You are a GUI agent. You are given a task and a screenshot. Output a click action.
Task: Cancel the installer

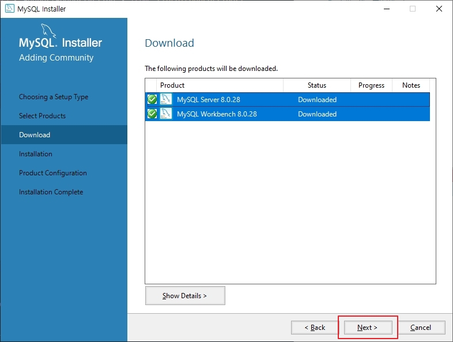[x=421, y=328]
